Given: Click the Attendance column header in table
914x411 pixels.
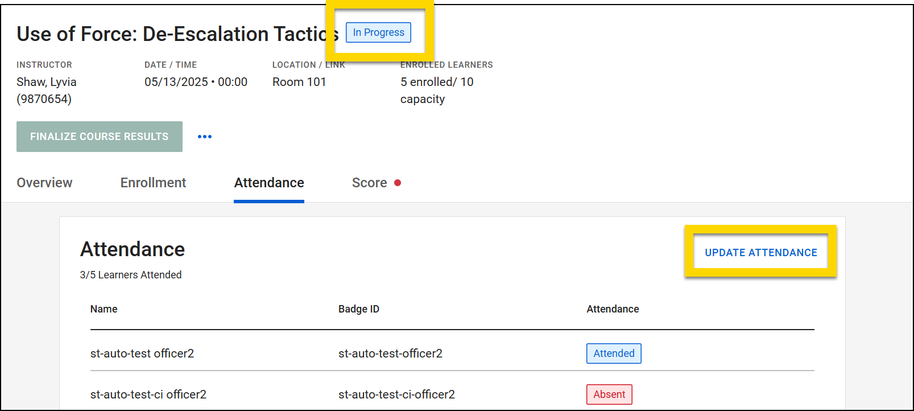Looking at the screenshot, I should point(613,309).
